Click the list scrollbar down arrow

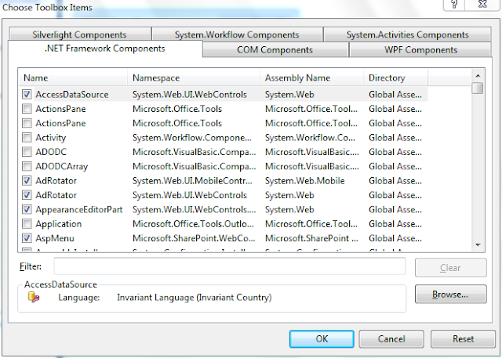click(x=478, y=245)
